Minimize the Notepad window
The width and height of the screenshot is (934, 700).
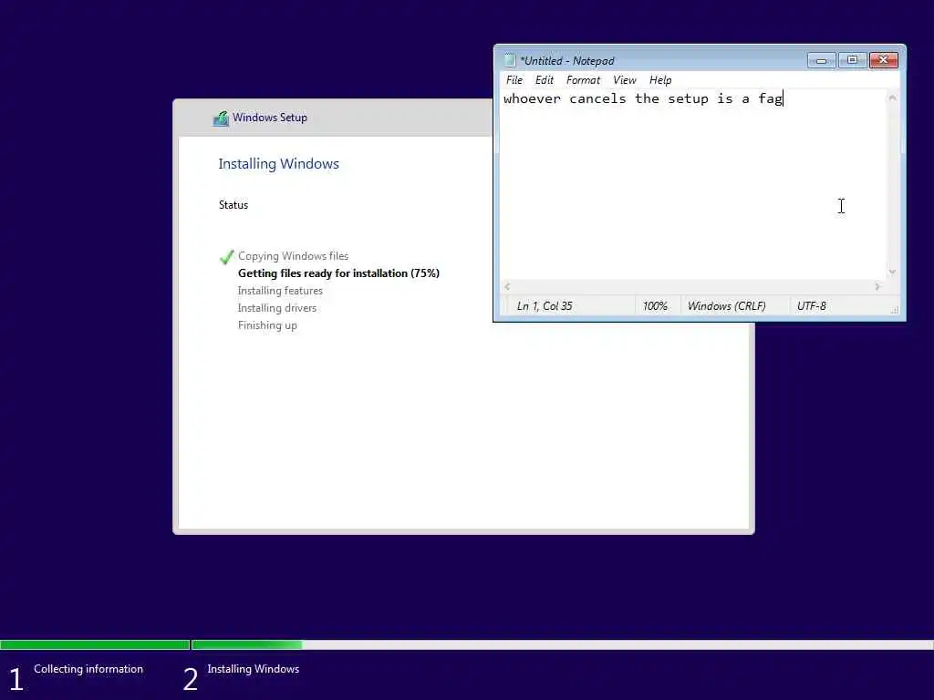click(821, 60)
